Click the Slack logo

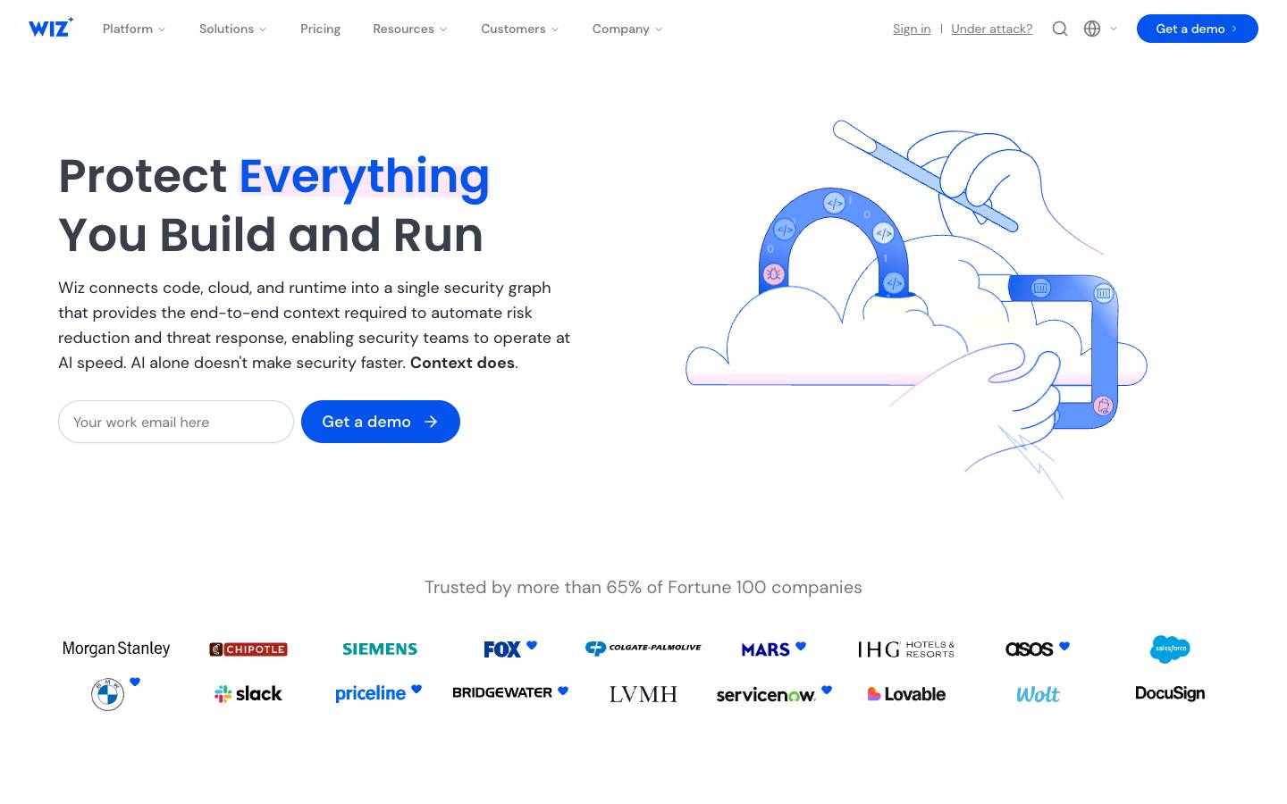pyautogui.click(x=248, y=694)
